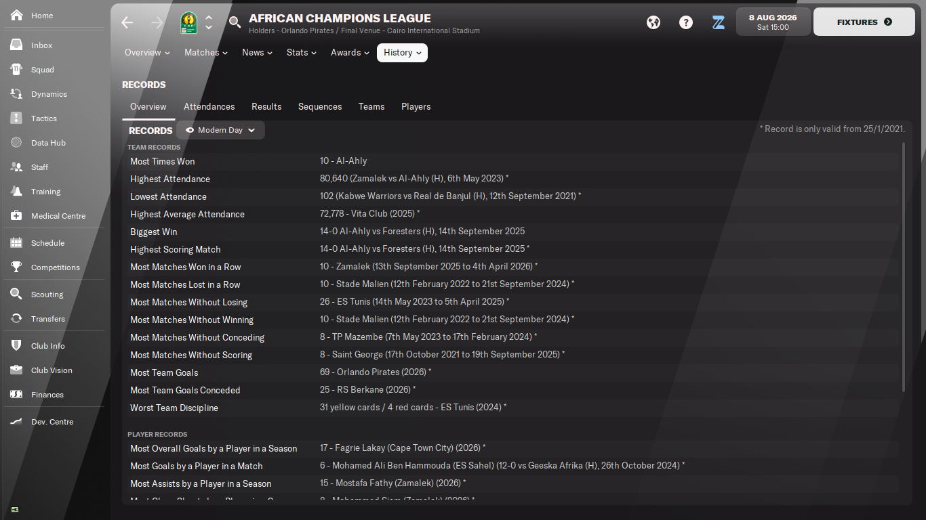Screen dimensions: 926x520
Task: Open Scouting in the sidebar
Action: pos(47,295)
